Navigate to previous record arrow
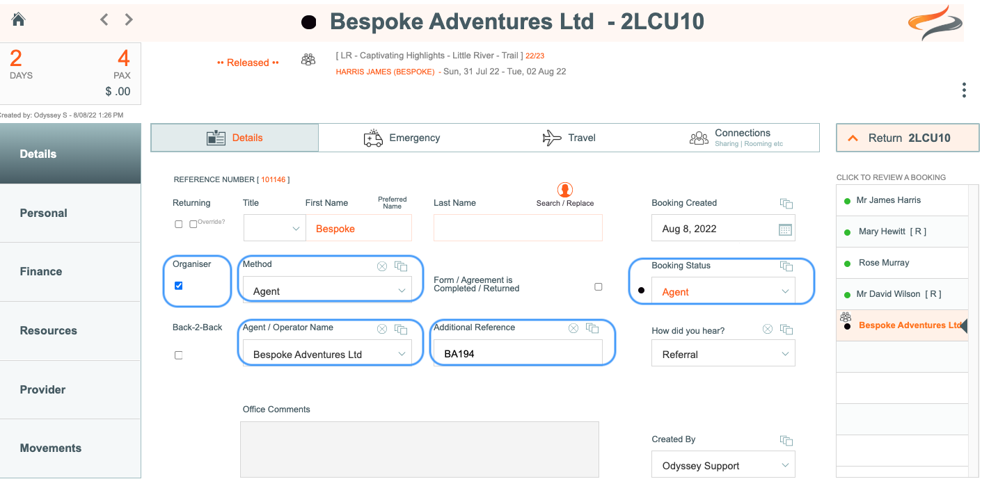 (104, 19)
